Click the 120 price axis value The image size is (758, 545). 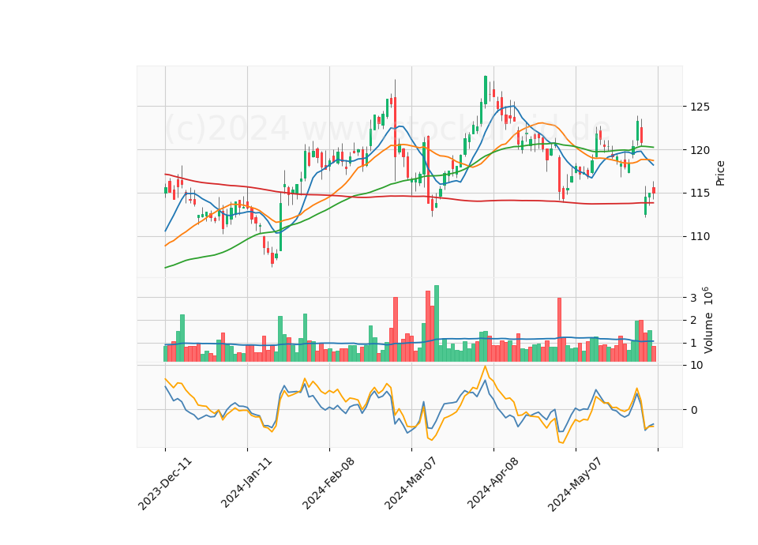pos(700,150)
